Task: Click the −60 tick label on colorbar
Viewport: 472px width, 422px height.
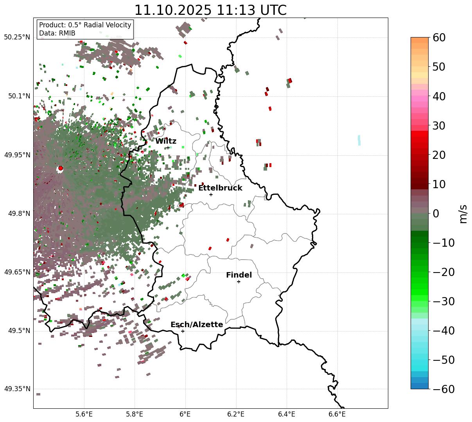Action: [444, 389]
